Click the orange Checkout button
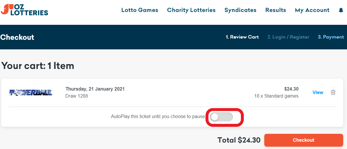 [304, 140]
